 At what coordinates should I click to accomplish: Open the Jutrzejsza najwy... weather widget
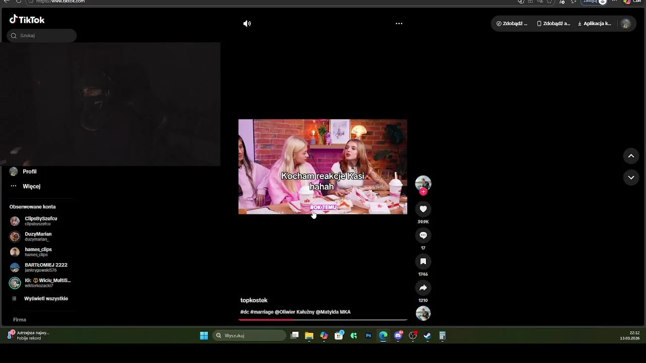[28, 336]
